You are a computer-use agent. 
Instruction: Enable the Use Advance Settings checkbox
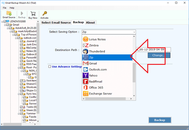(x=50, y=67)
